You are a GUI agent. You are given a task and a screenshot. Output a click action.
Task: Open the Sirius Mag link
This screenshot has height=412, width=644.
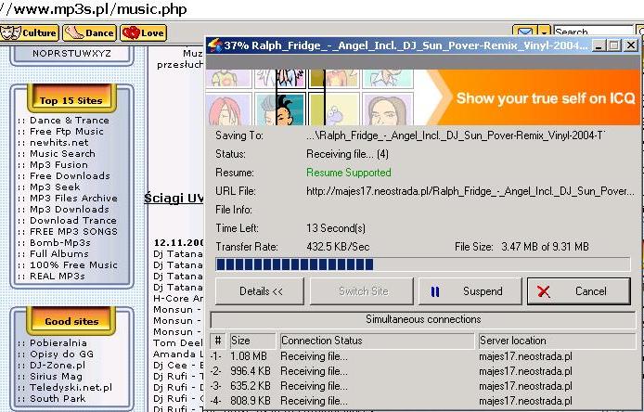[x=56, y=376]
